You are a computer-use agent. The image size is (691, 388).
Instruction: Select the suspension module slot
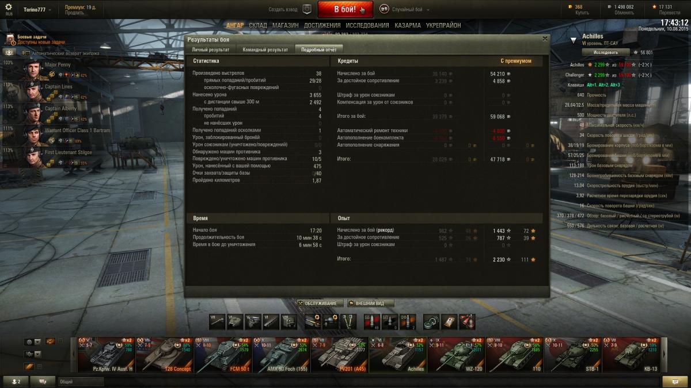click(271, 322)
